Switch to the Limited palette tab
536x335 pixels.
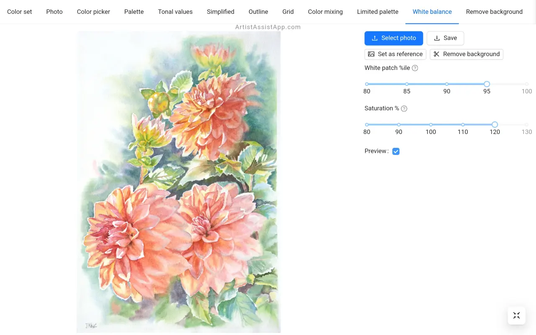[x=378, y=12]
